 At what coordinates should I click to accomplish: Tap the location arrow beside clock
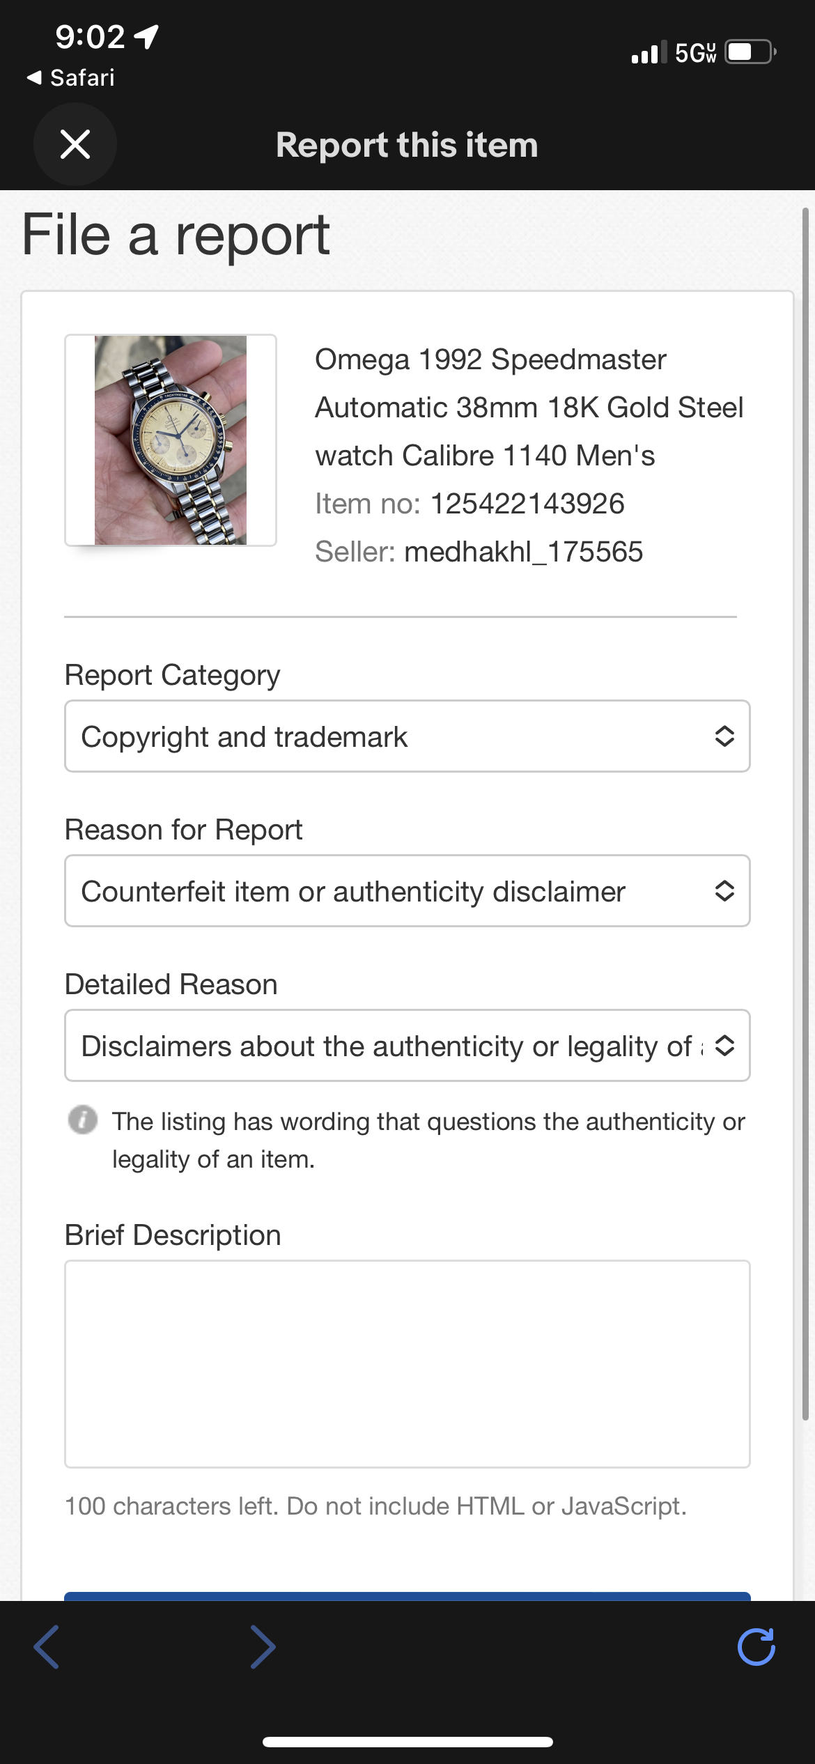coord(146,36)
